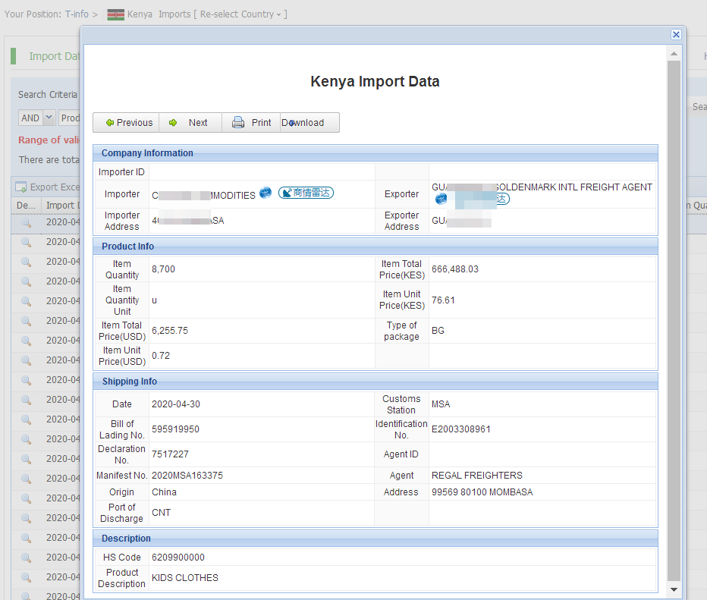Click the dialog scrollbar down arrow
The width and height of the screenshot is (707, 600).
point(674,589)
